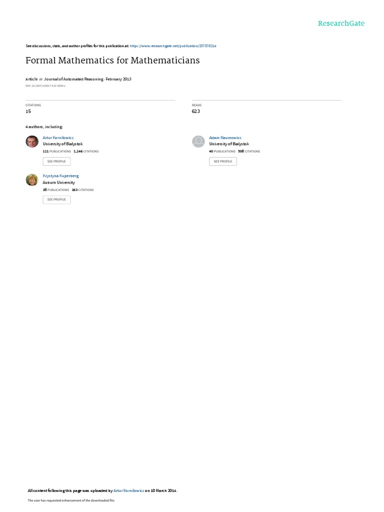Click the ResearchGate logo
Image resolution: width=384 pixels, height=512 pixels.
pos(341,23)
